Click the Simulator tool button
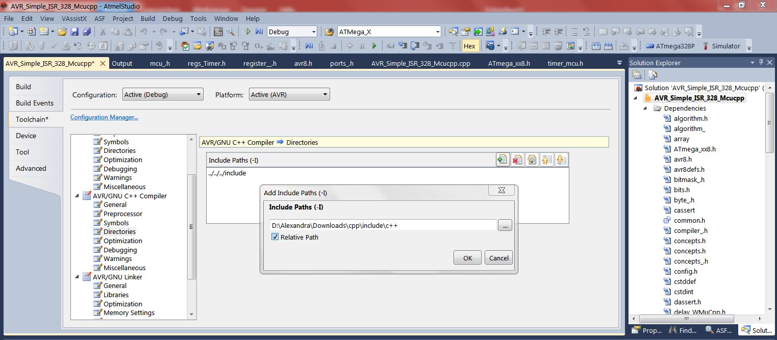This screenshot has width=777, height=340. click(721, 46)
